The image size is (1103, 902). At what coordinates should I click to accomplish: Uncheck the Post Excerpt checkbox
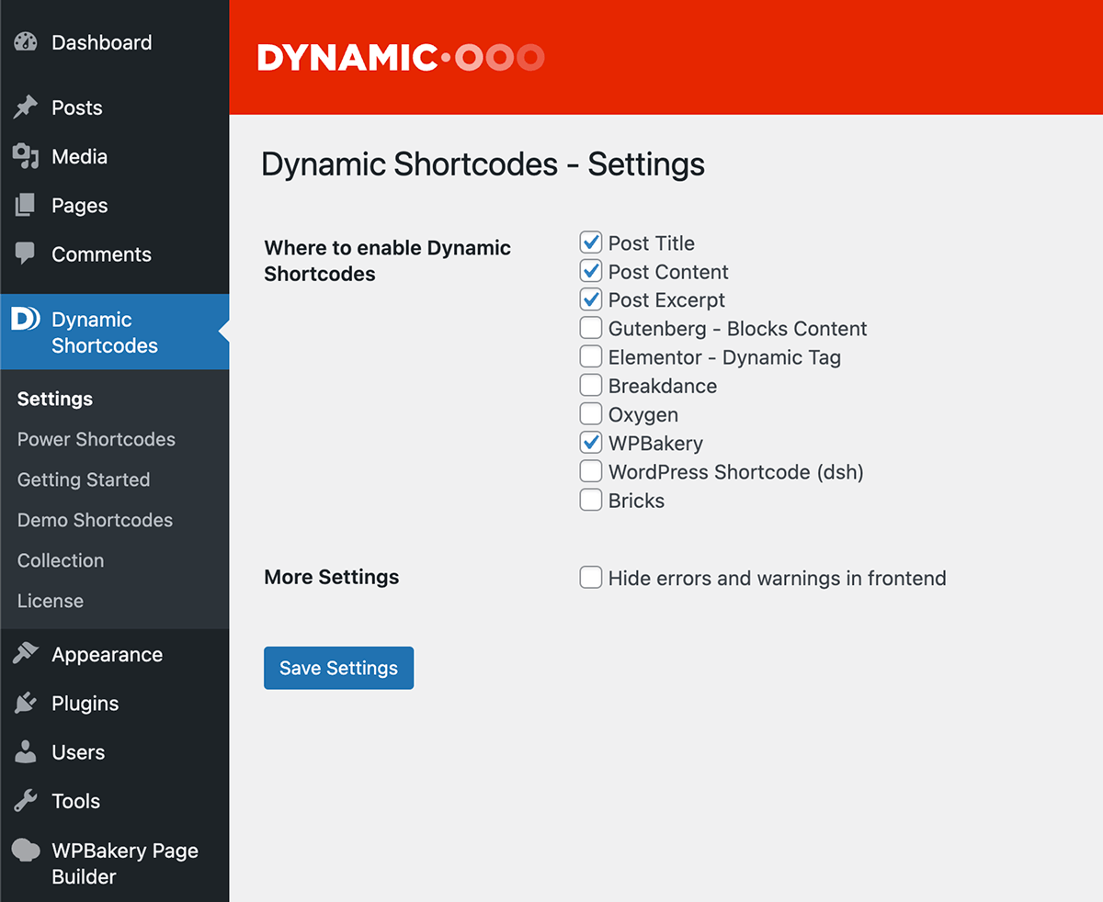(591, 300)
